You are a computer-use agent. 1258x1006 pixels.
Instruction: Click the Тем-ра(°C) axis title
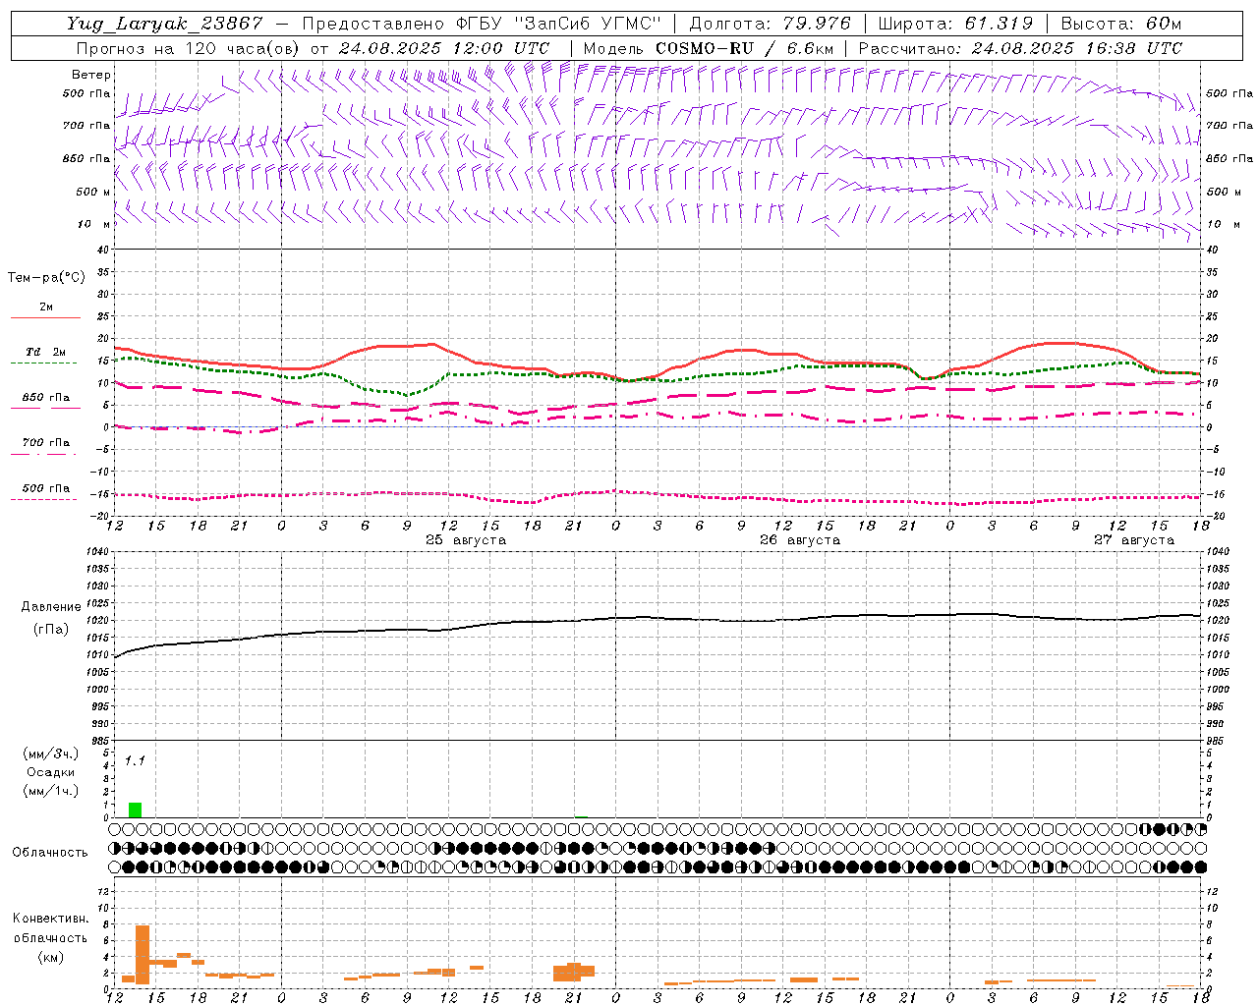(46, 278)
